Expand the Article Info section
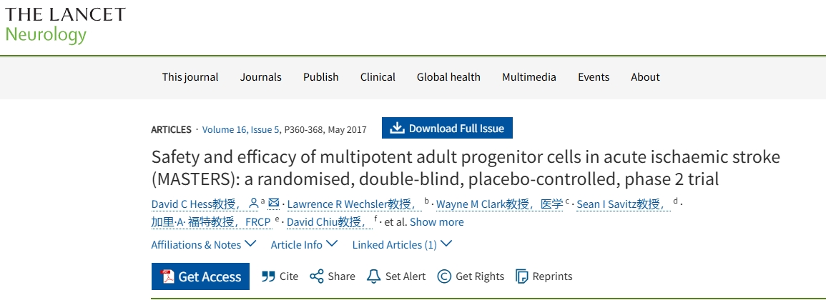Screen dimensions: 826x300 point(304,244)
